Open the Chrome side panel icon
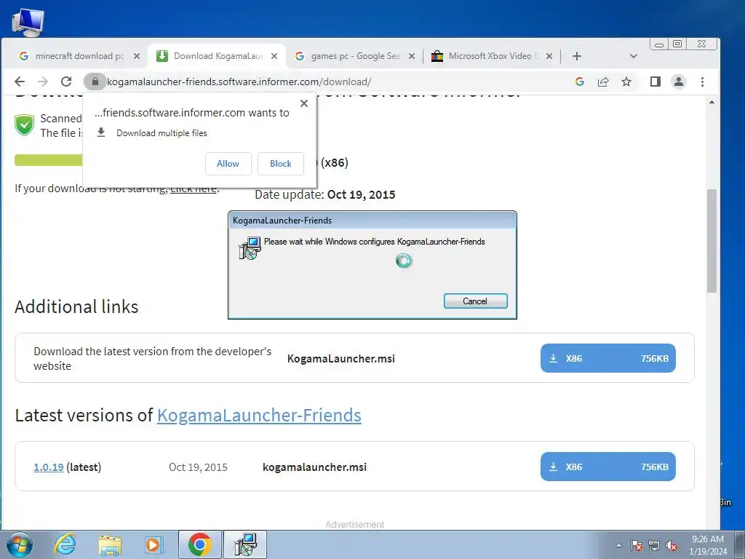The width and height of the screenshot is (745, 559). tap(656, 82)
